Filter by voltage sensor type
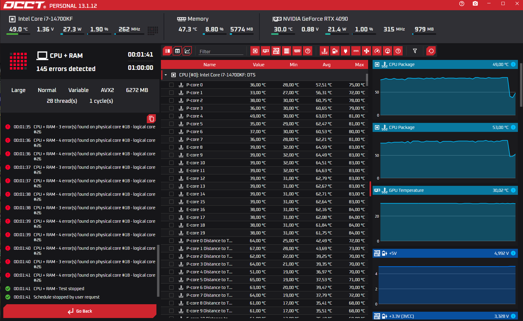The width and height of the screenshot is (523, 321). click(335, 51)
